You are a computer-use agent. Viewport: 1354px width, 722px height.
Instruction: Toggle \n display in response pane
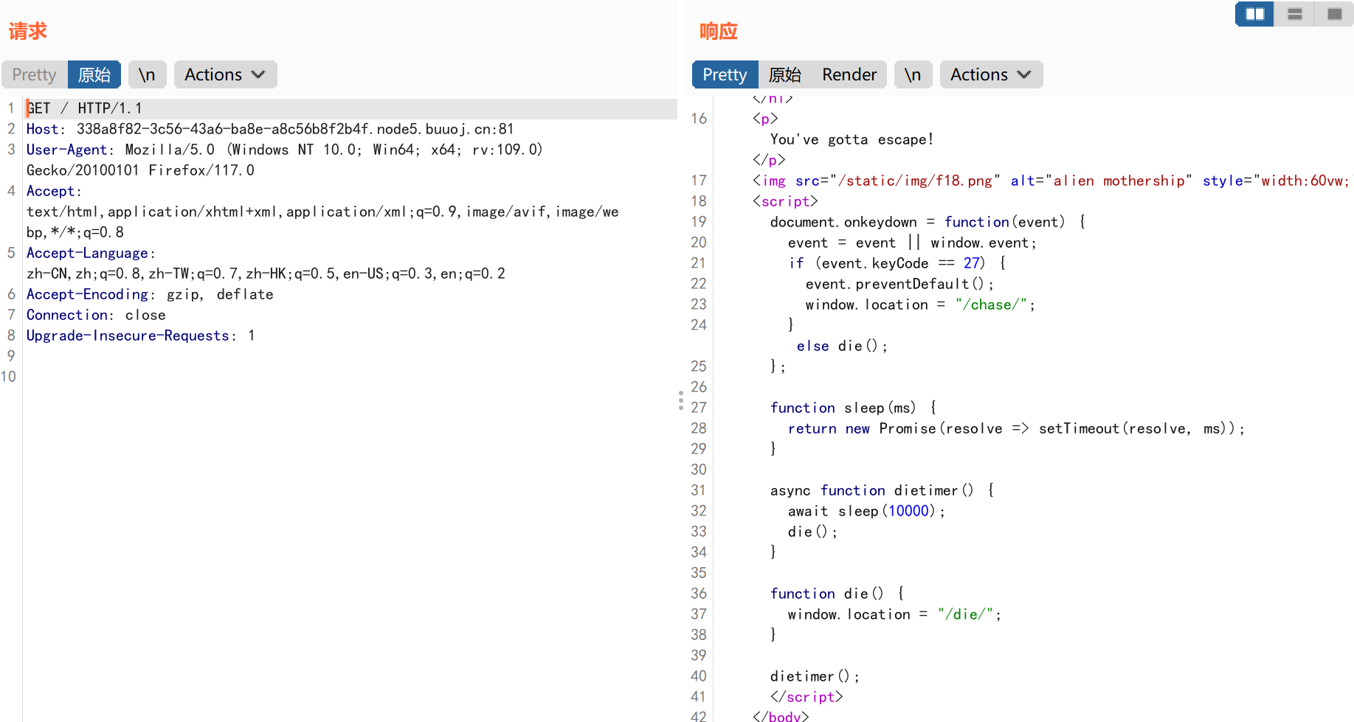point(913,74)
